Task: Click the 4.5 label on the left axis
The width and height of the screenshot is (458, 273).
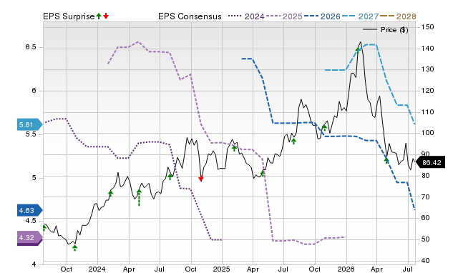Action: click(31, 221)
